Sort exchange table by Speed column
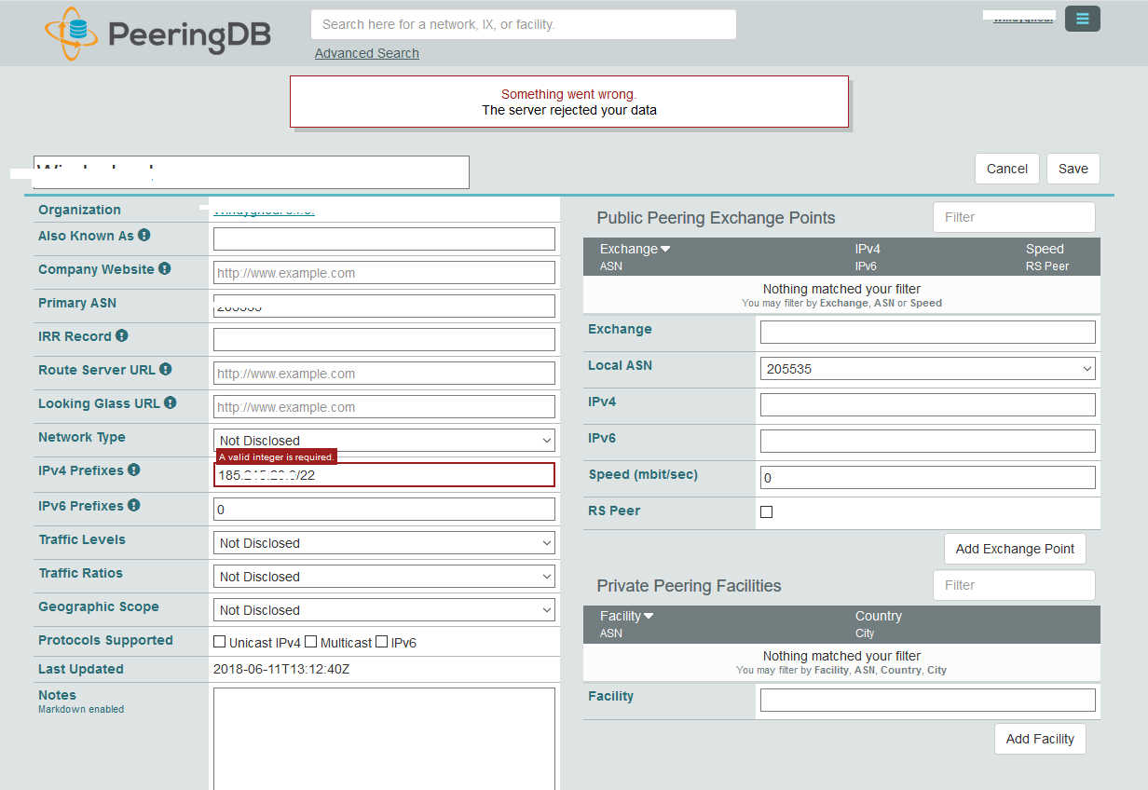 1045,249
